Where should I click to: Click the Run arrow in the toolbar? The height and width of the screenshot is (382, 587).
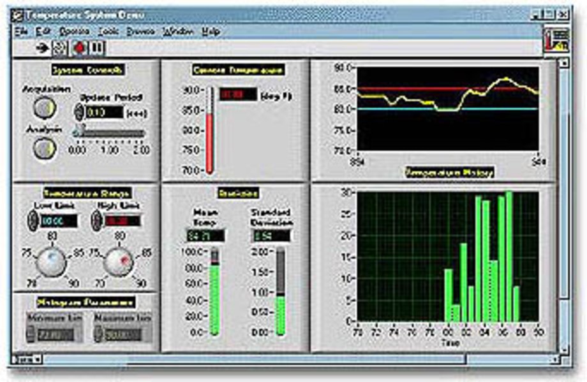43,48
